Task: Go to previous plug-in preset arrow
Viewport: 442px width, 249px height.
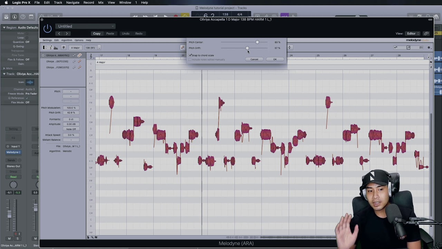Action: click(x=59, y=34)
